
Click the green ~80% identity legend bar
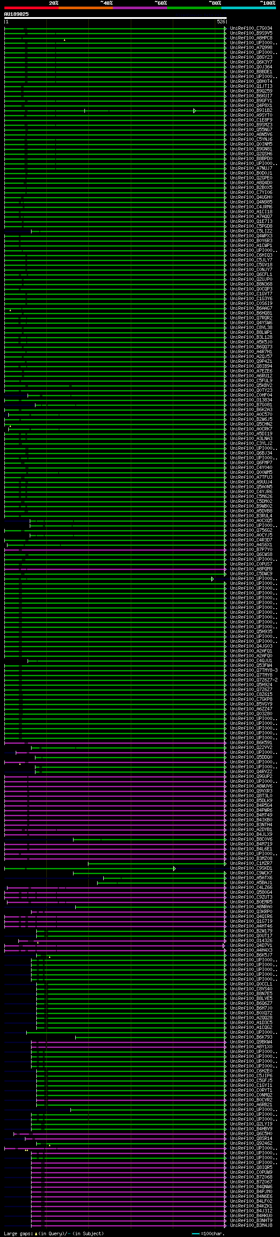(x=194, y=8)
